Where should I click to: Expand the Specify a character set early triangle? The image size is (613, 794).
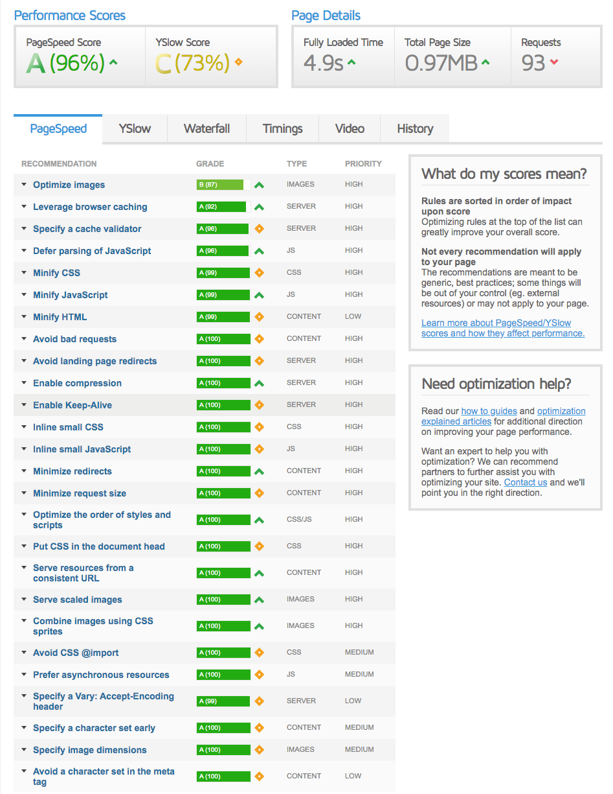tap(24, 729)
